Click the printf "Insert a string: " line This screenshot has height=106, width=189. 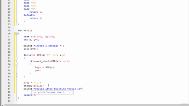click(44, 46)
